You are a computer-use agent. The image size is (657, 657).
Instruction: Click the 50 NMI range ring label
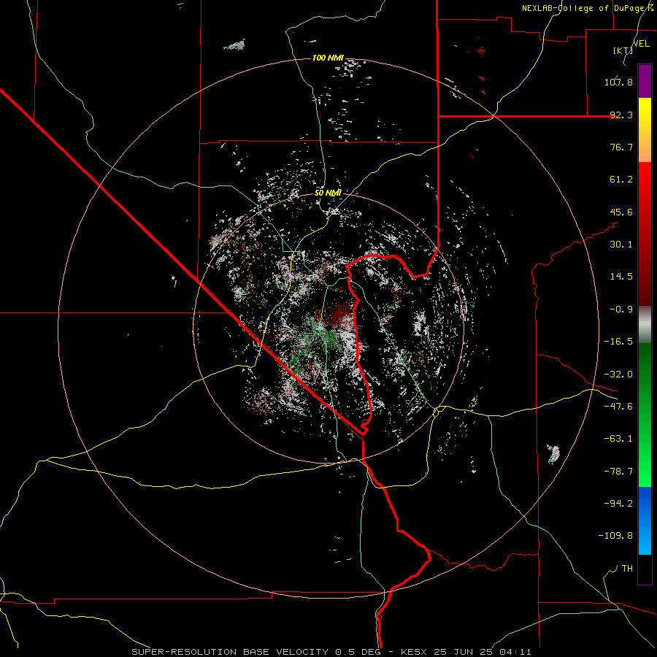point(328,193)
